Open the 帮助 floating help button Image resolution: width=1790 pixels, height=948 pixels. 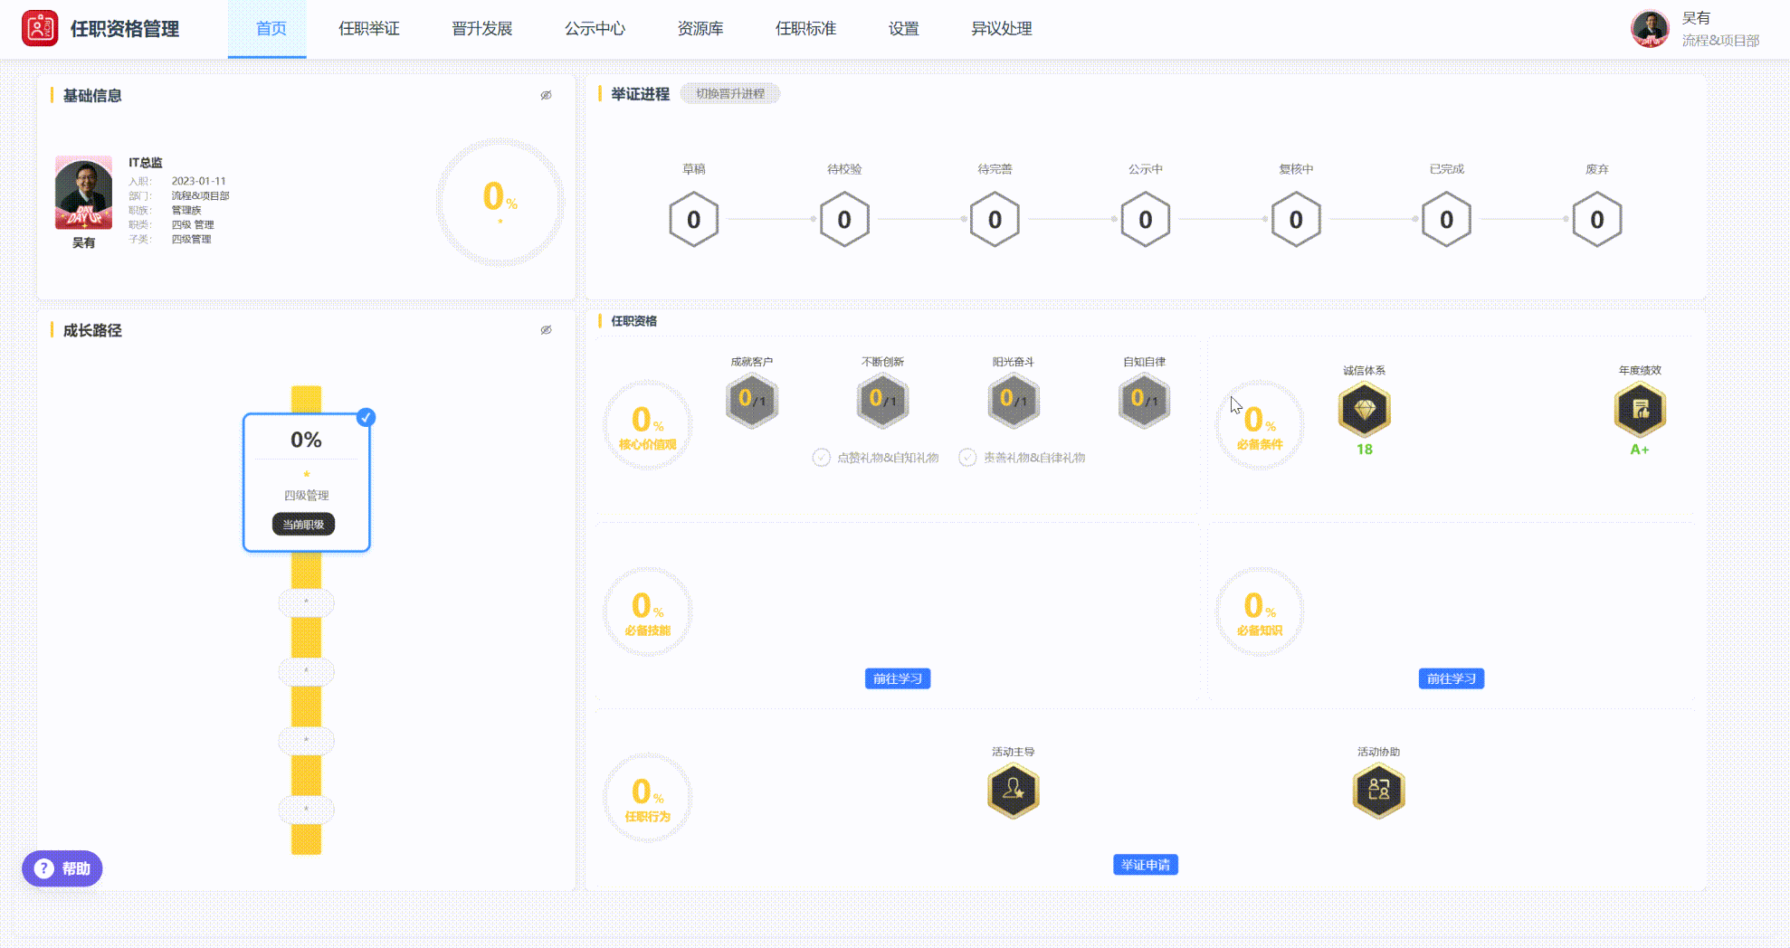pos(62,867)
